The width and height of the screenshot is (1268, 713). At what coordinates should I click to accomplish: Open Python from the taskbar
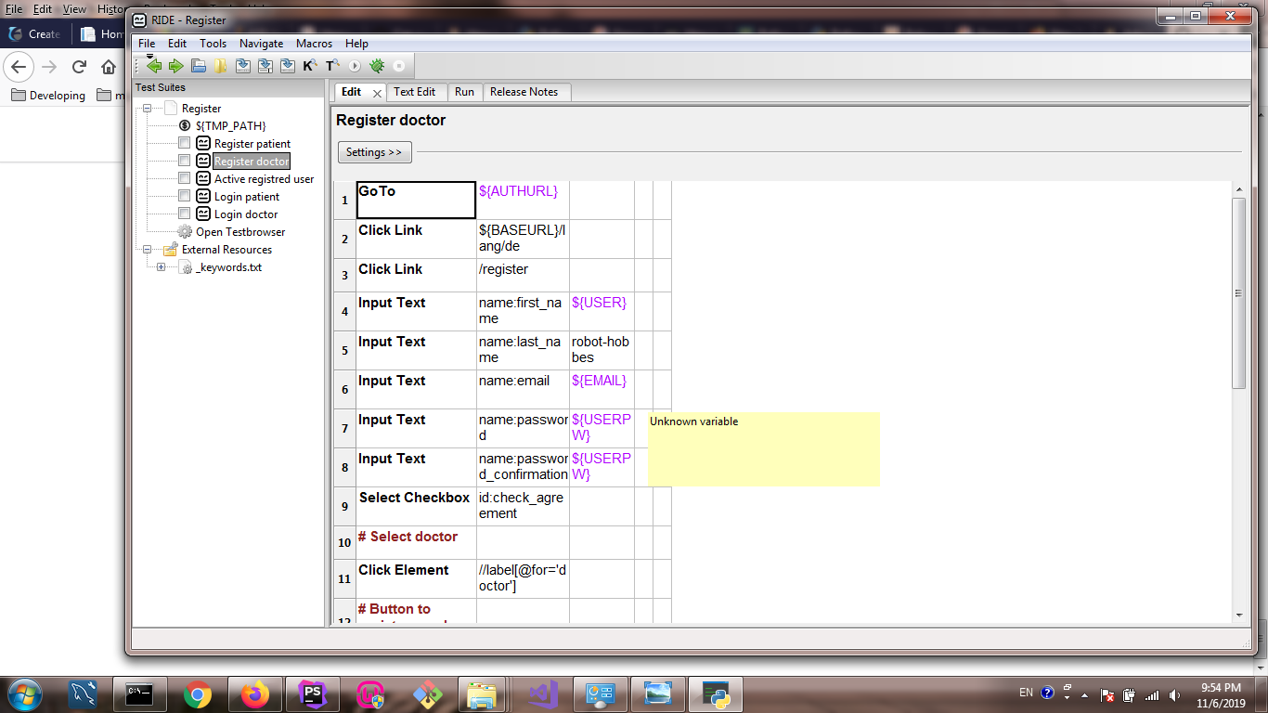(717, 693)
